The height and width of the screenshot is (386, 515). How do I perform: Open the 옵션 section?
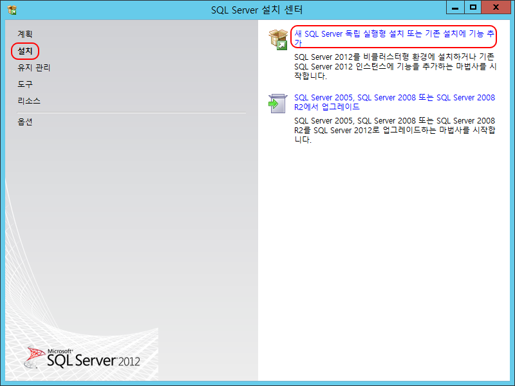25,122
